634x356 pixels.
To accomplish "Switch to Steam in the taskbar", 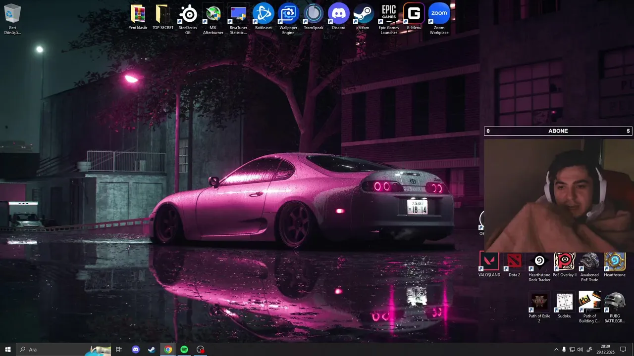I will (x=152, y=350).
